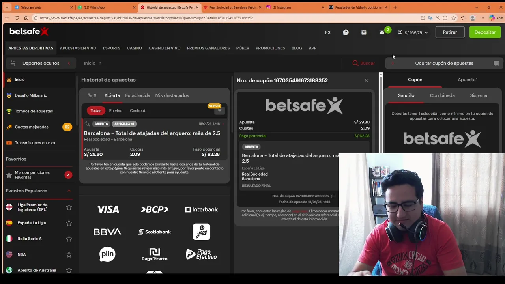Click the Depositar button
This screenshot has height=284, width=505.
tap(485, 32)
